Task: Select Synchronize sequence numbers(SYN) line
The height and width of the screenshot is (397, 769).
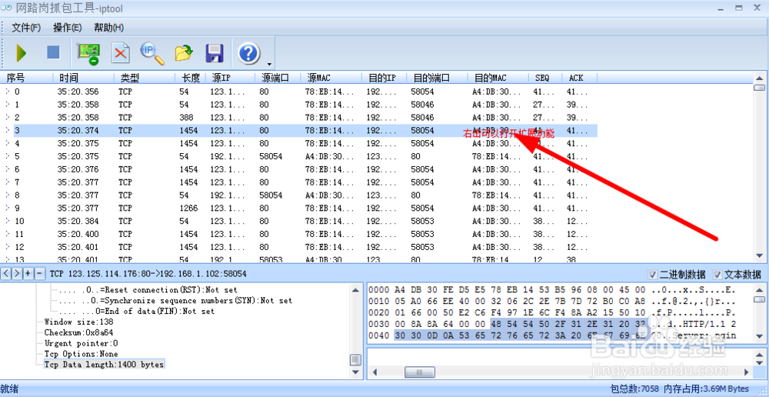Action: (x=175, y=301)
